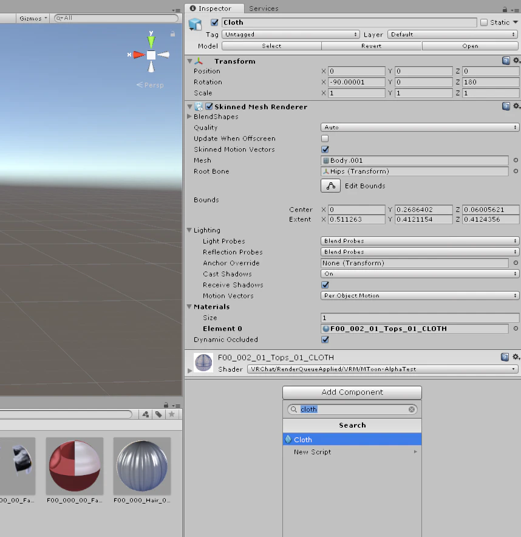
Task: Enable Update When Offscreen checkbox
Action: [x=325, y=139]
